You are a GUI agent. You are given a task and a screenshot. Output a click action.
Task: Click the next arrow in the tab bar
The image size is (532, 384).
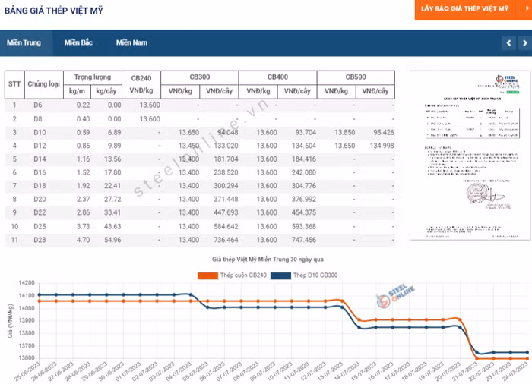(x=525, y=43)
